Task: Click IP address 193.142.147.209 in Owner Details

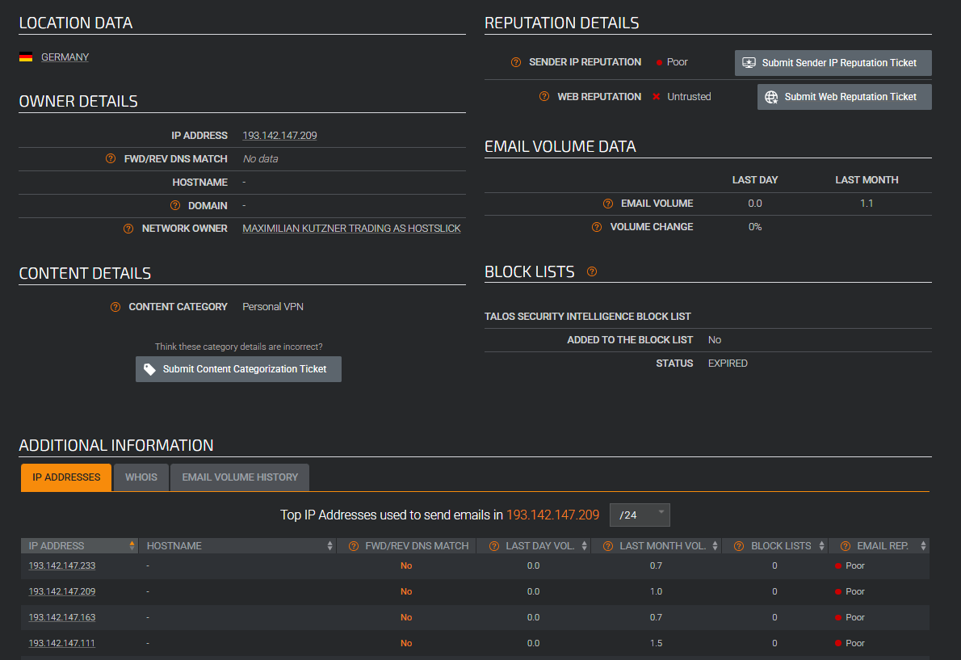Action: click(279, 136)
